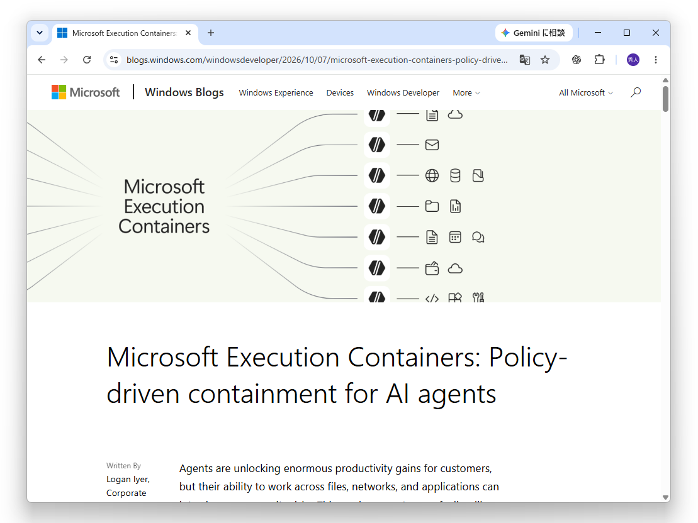Expand the All Microsoft dropdown
The width and height of the screenshot is (698, 523).
click(586, 92)
